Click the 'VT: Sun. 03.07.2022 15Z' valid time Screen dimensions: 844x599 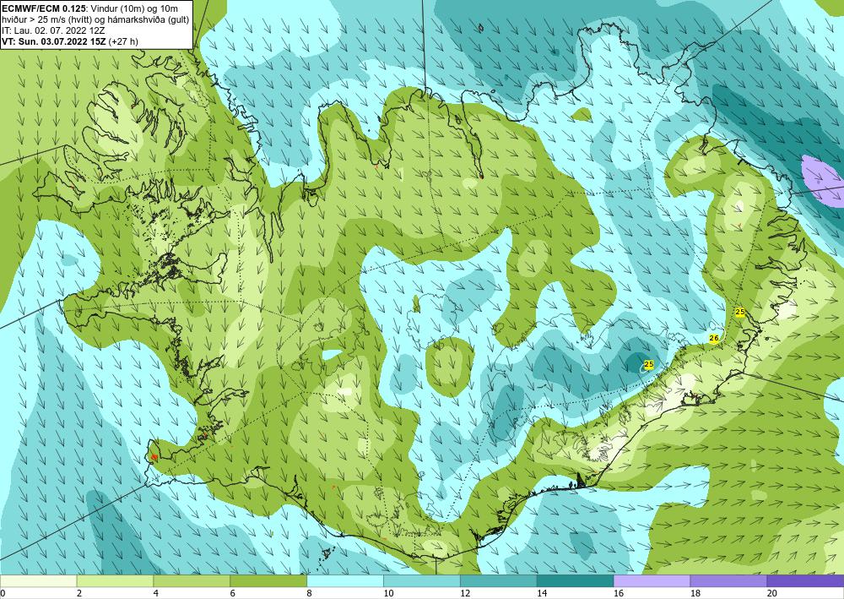click(x=54, y=41)
